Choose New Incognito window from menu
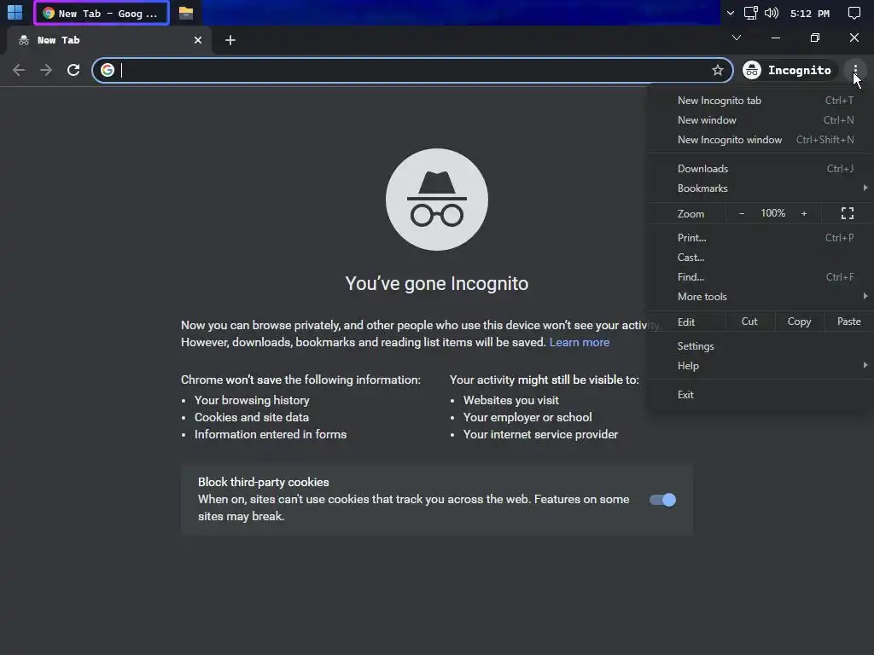The height and width of the screenshot is (655, 874). tap(760, 140)
